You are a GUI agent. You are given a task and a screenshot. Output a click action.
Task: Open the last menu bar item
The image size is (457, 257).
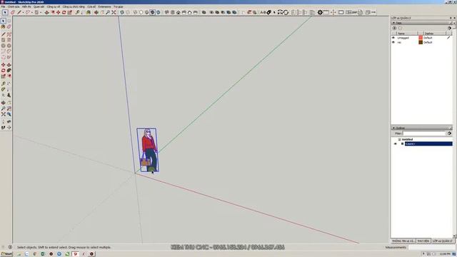pyautogui.click(x=118, y=6)
